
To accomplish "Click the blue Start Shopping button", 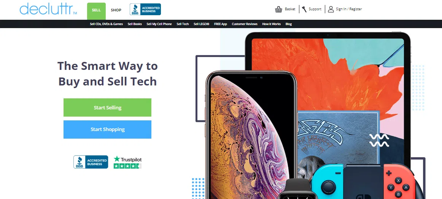I will 107,130.
